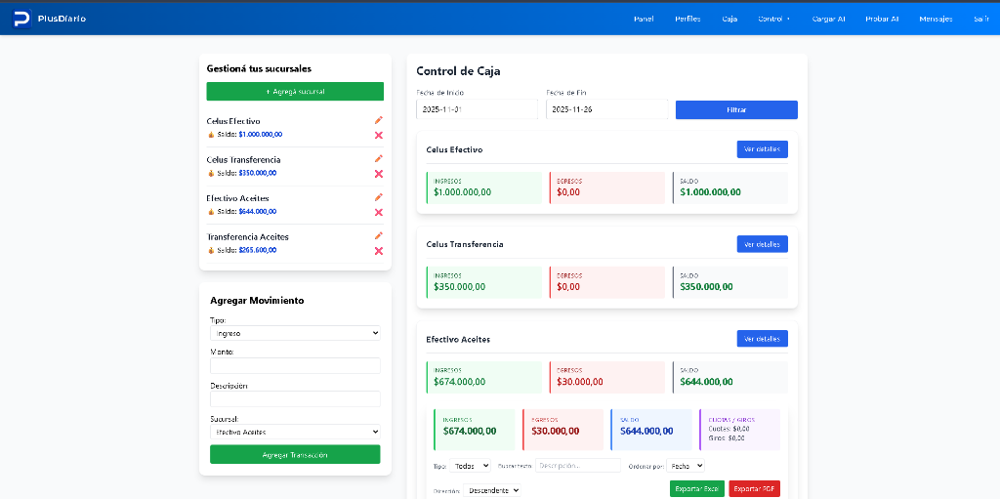
Task: Delete the Efectivo Aceites branch
Action: (x=379, y=212)
